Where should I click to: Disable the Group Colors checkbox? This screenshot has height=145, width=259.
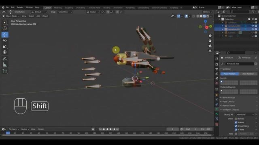point(236,126)
